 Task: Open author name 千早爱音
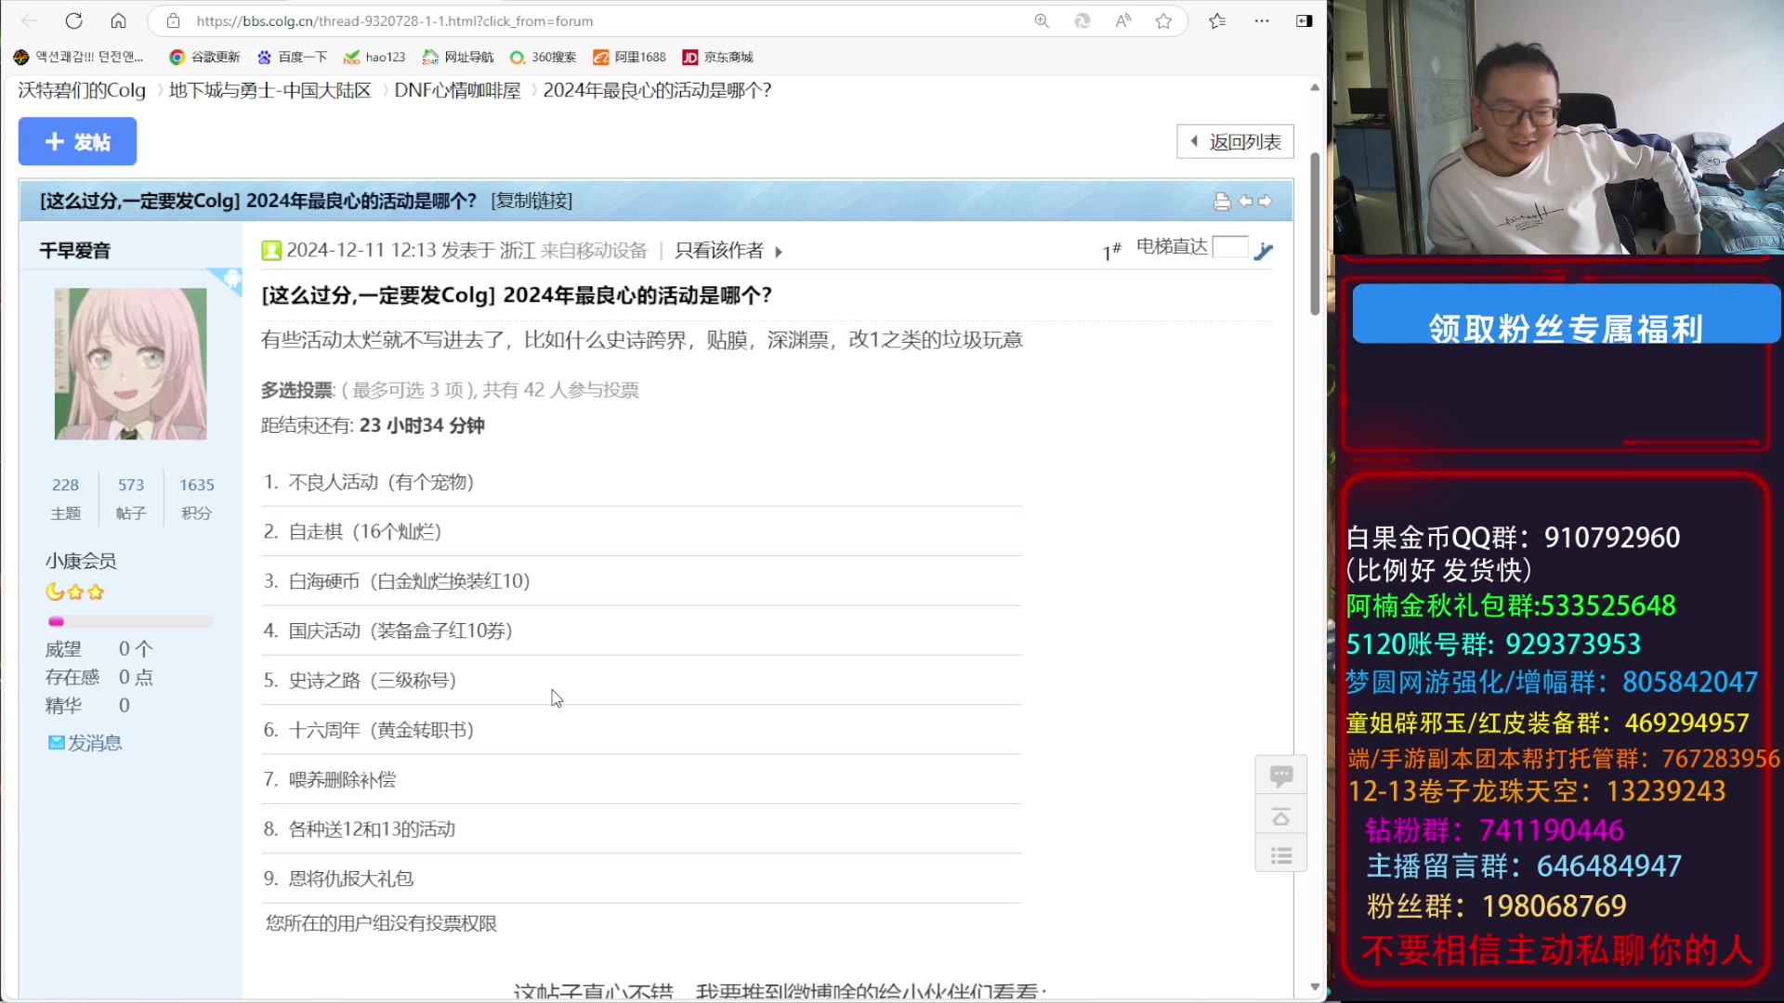tap(74, 251)
